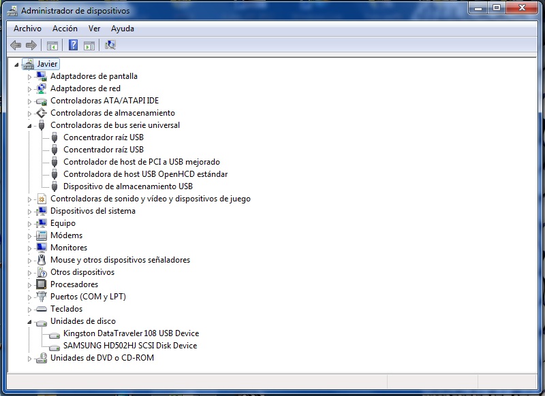Minimize the Administrador de dispositivos window
This screenshot has width=545, height=396.
coord(478,7)
